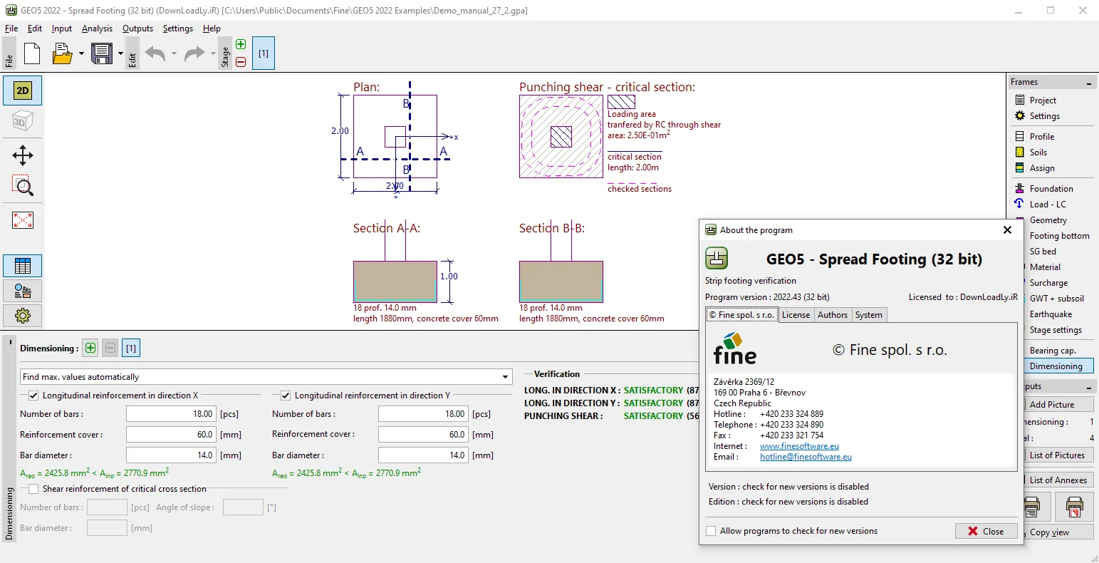Image resolution: width=1099 pixels, height=563 pixels.
Task: Uncheck longitudinal reinforcement in direction Y
Action: coord(286,395)
